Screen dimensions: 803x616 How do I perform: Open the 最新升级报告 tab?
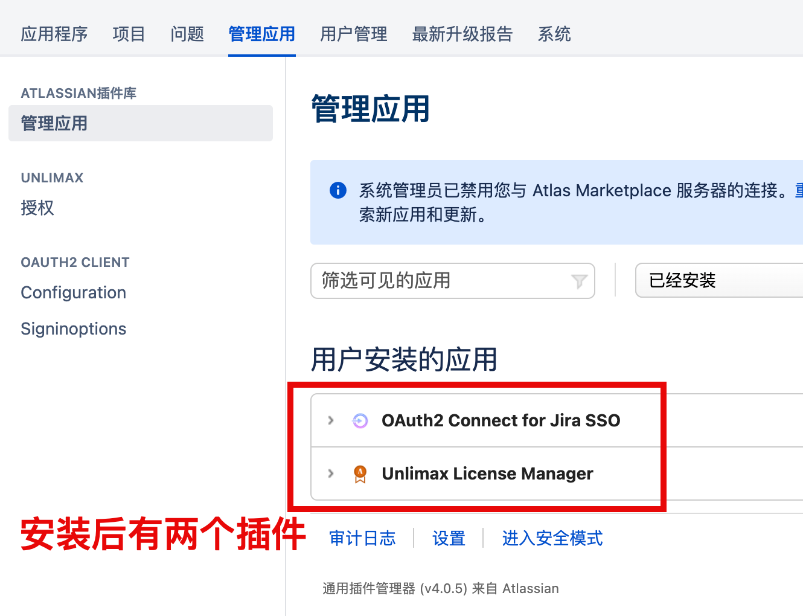click(462, 34)
